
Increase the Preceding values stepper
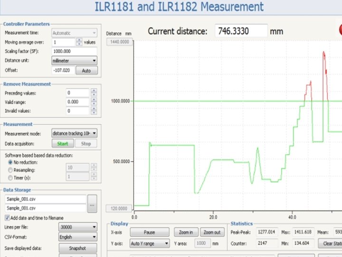coord(94,91)
